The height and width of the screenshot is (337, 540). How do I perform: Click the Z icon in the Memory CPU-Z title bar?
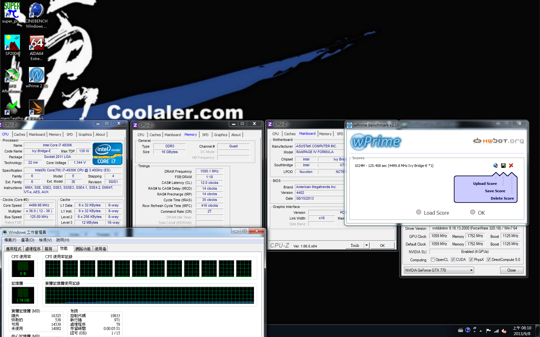(x=135, y=125)
